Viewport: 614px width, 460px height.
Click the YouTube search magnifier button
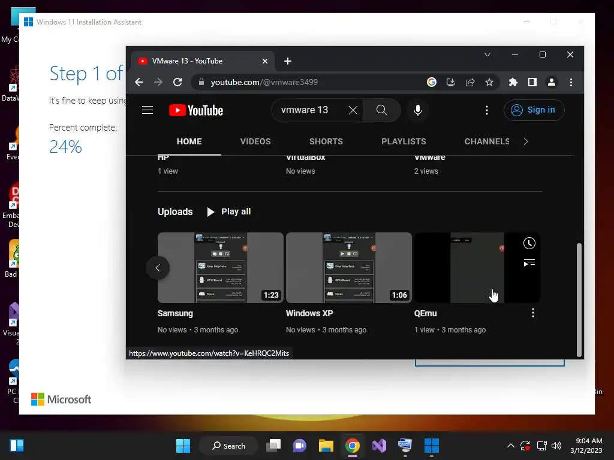click(382, 110)
